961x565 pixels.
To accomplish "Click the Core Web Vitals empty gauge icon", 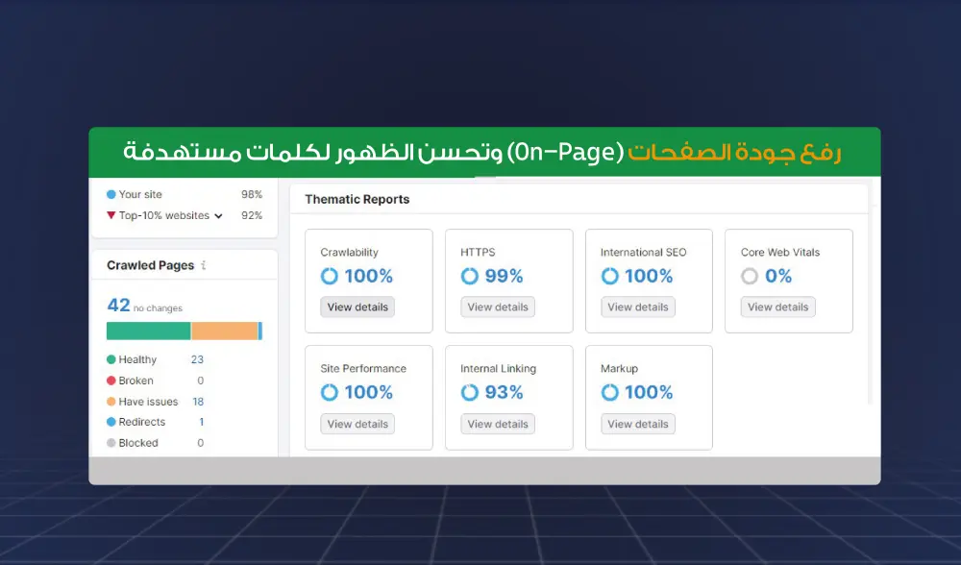I will click(751, 276).
